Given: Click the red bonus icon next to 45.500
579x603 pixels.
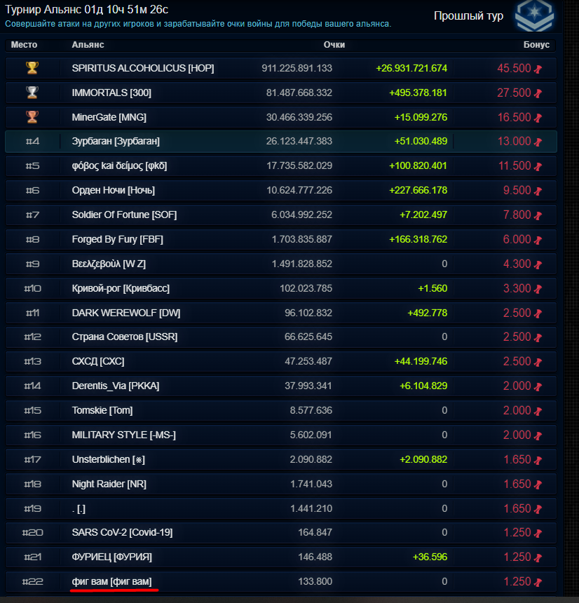Looking at the screenshot, I should pos(538,69).
